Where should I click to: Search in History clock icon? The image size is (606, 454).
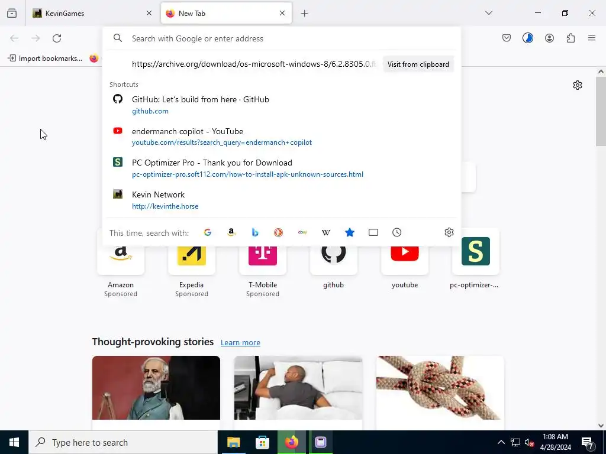coord(397,232)
